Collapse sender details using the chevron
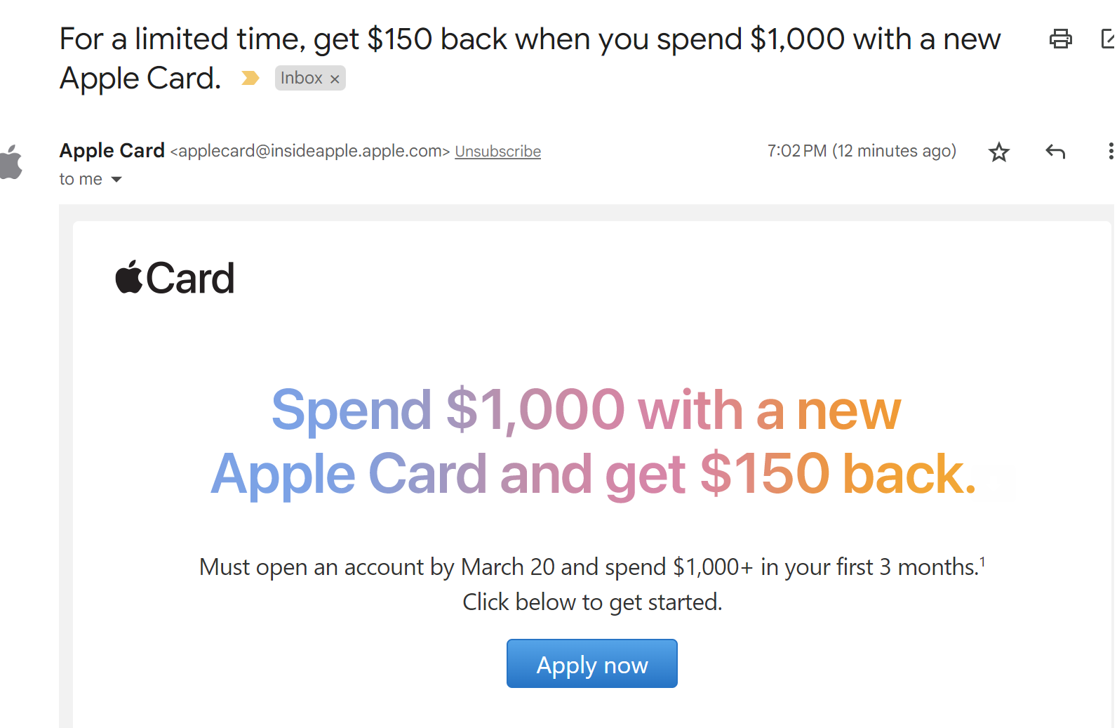1117x728 pixels. coord(118,179)
